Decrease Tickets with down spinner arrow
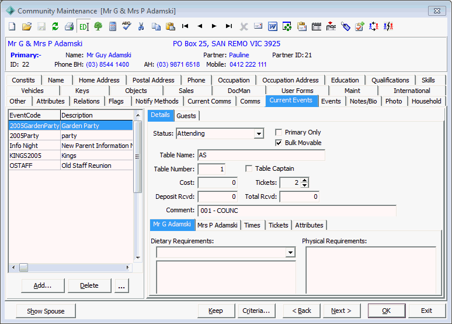The width and height of the screenshot is (452, 324). coord(305,185)
